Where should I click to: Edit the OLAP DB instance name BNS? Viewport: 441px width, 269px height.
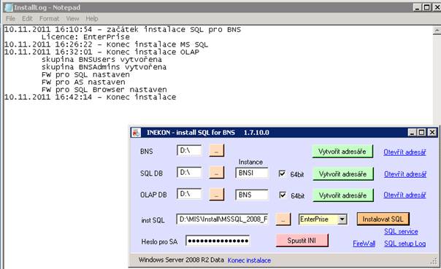(x=252, y=195)
